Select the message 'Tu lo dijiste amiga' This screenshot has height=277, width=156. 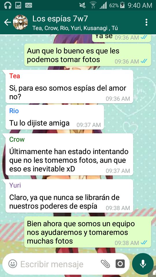coord(55,117)
